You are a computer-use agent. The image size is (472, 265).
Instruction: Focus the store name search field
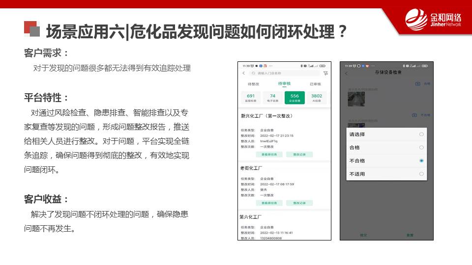(285, 73)
